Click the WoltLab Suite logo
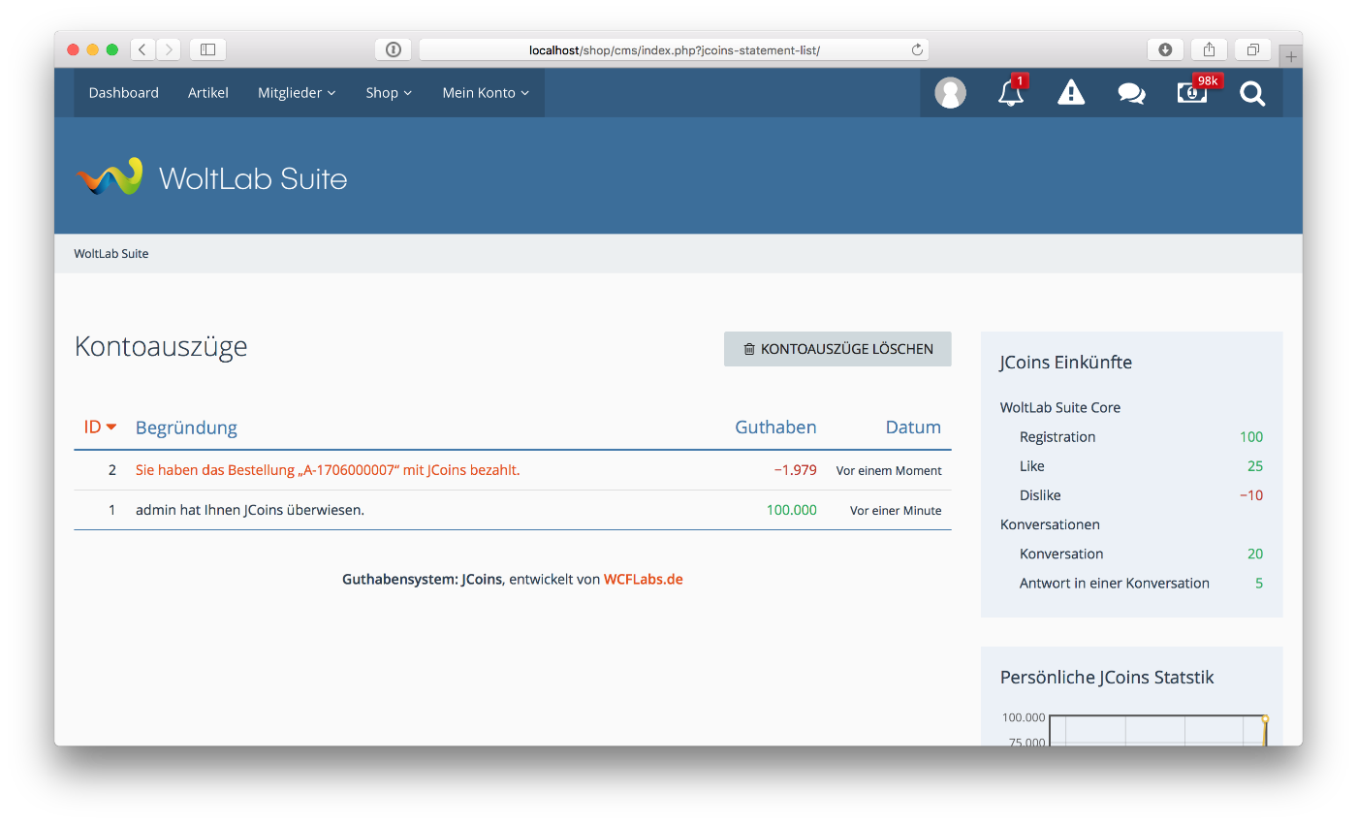 tap(211, 178)
